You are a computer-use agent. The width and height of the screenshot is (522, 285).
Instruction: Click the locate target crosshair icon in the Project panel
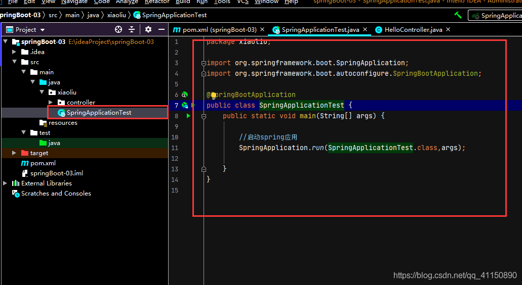click(x=118, y=30)
